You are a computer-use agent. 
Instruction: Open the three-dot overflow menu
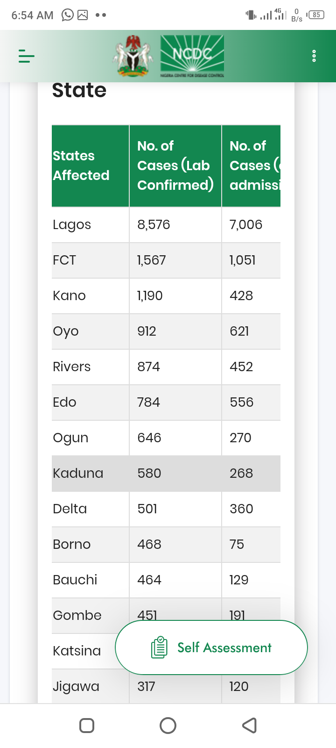tap(314, 56)
